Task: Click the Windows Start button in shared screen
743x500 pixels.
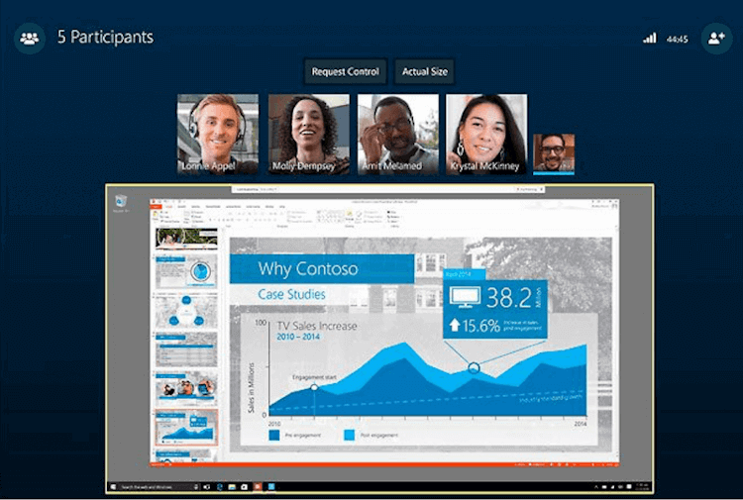Action: 113,486
